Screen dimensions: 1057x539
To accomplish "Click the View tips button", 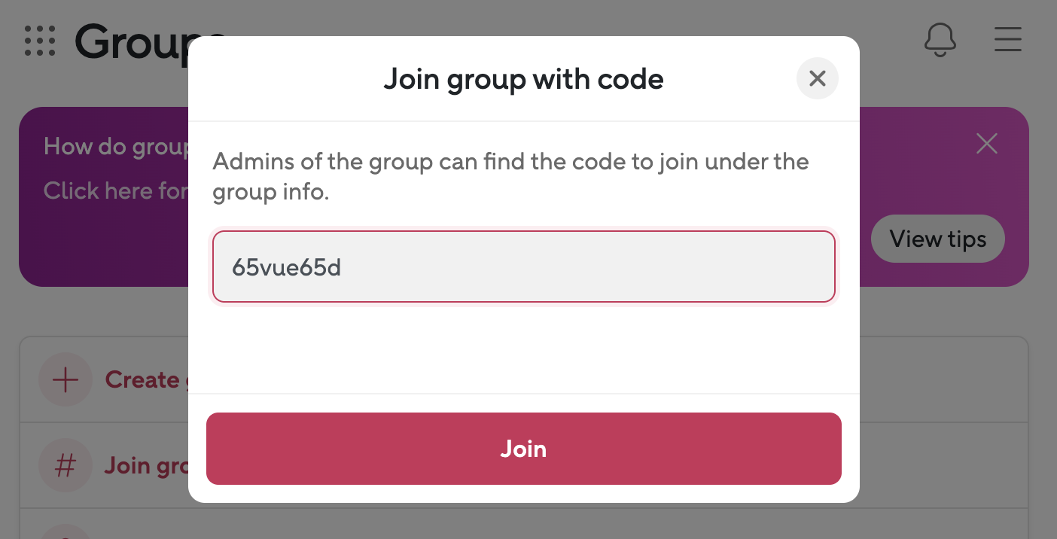I will click(x=937, y=239).
